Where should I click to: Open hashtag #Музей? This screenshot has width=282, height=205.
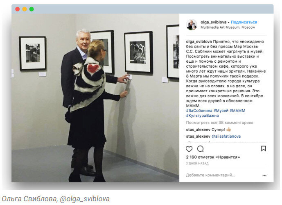click(x=221, y=111)
